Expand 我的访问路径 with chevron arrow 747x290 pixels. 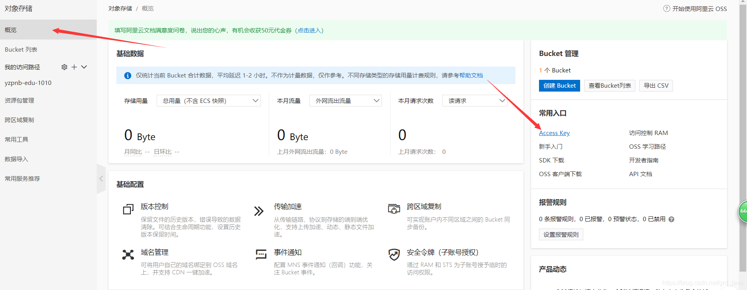click(x=84, y=67)
